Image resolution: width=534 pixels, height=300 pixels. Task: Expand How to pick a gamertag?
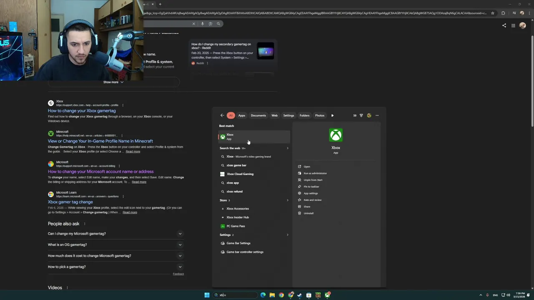116,267
